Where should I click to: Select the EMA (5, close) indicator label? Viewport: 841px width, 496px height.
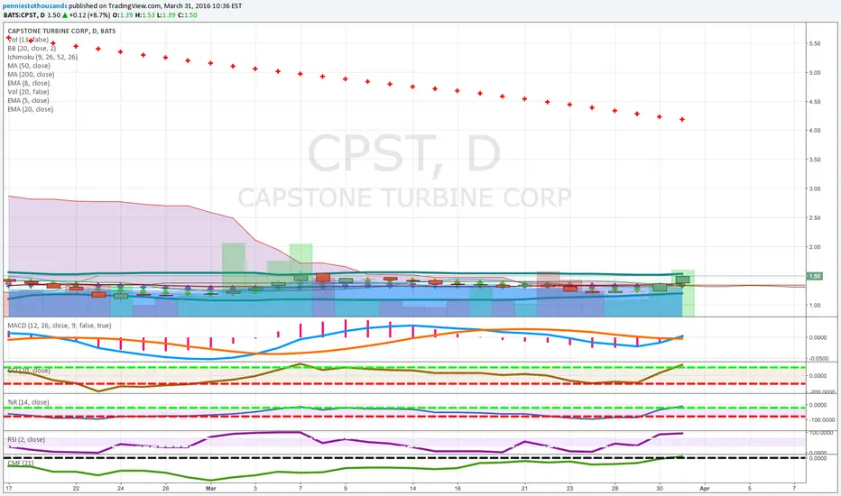[x=29, y=100]
